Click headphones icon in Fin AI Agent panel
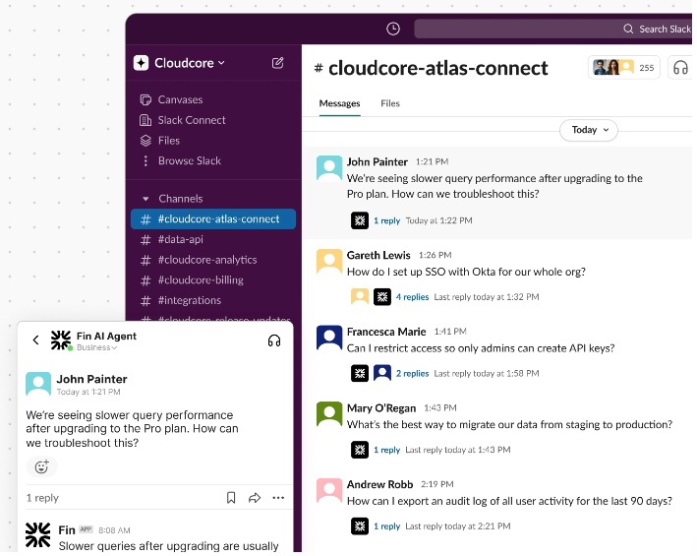 (x=274, y=340)
